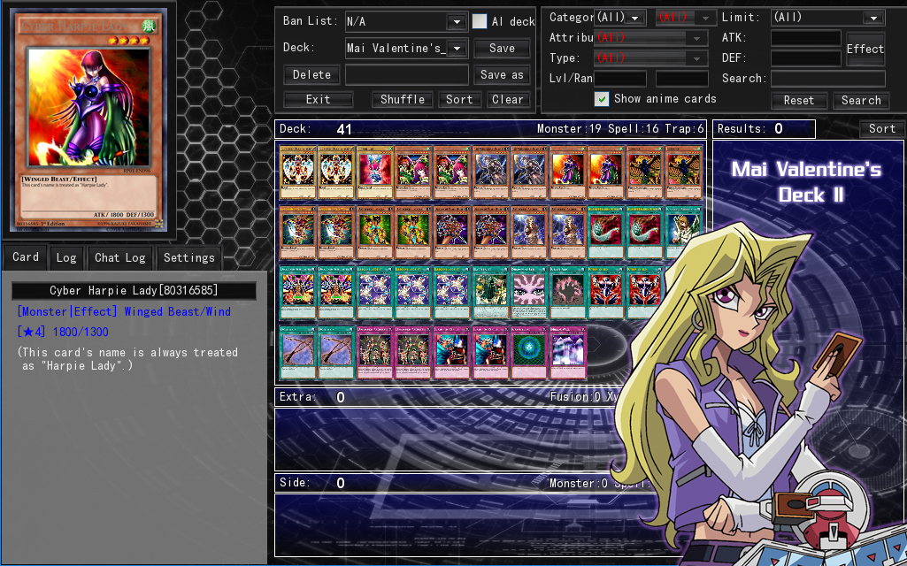Reset the search filters
The image size is (907, 566).
[799, 100]
